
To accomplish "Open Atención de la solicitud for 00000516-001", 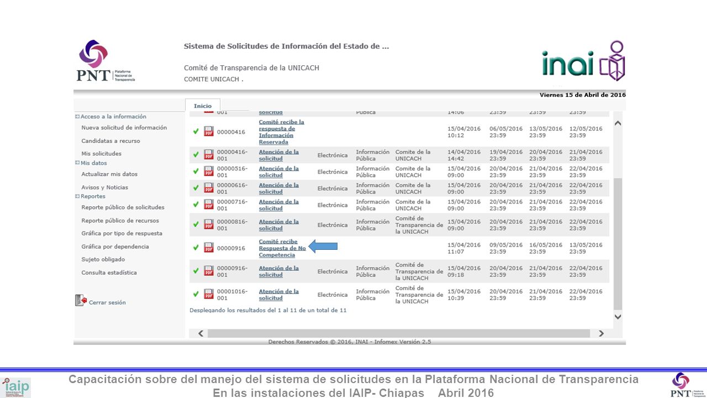I will coord(279,172).
